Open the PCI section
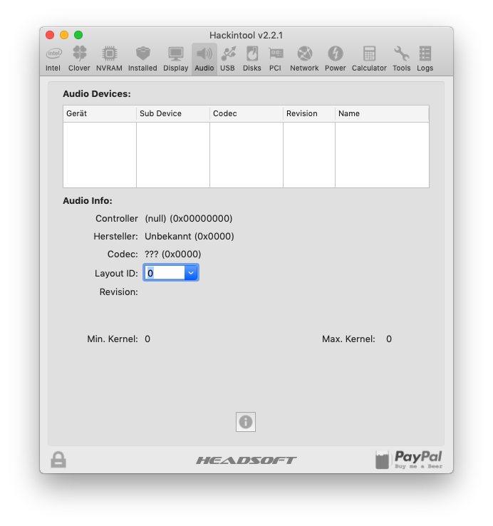Screen dimensions: 493x526 click(x=275, y=59)
